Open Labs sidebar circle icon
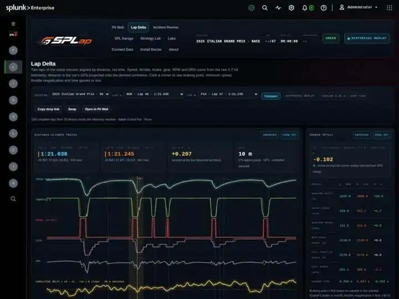The image size is (399, 299). click(13, 133)
